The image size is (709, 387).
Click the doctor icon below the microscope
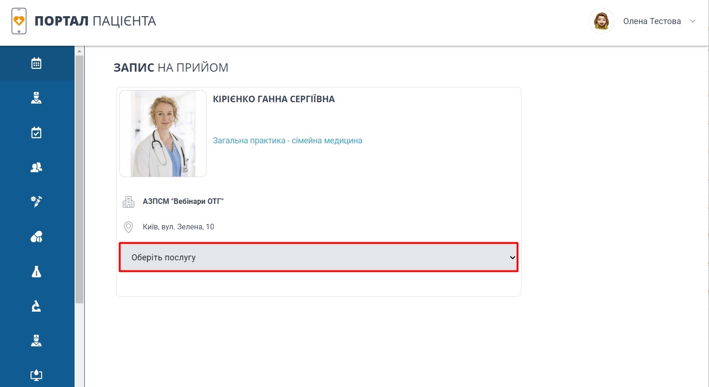point(36,341)
